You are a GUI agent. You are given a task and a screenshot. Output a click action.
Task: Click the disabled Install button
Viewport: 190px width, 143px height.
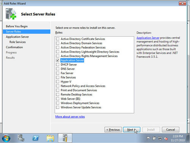click(x=151, y=130)
